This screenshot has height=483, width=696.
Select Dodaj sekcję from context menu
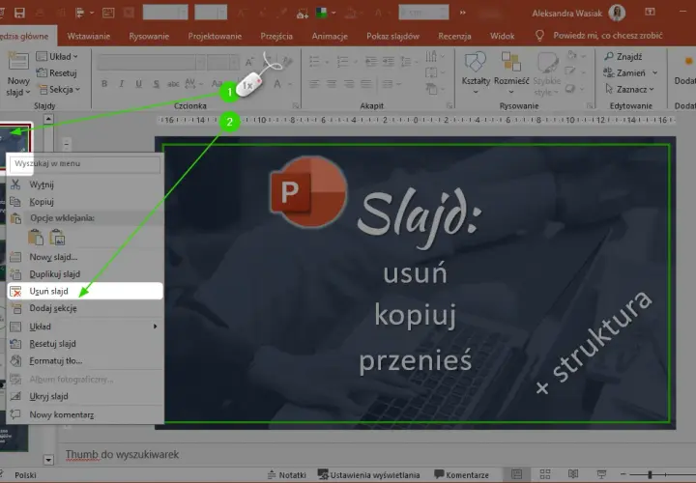[x=85, y=308]
